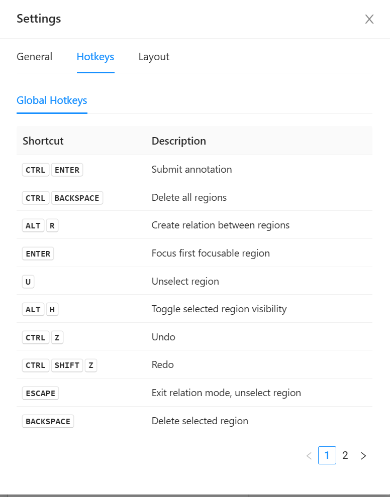Click the BACKSPACE badge for Delete selected region
The width and height of the screenshot is (390, 497).
[48, 421]
